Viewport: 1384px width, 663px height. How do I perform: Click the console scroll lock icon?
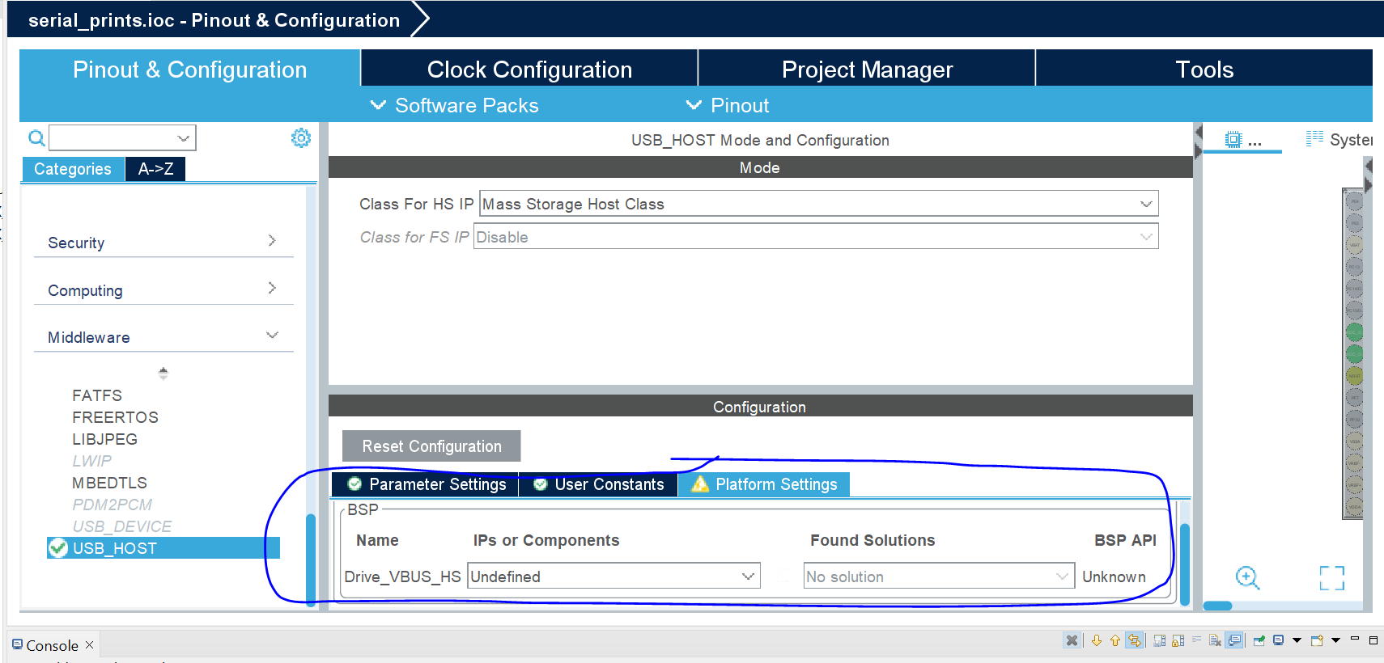pos(1178,640)
